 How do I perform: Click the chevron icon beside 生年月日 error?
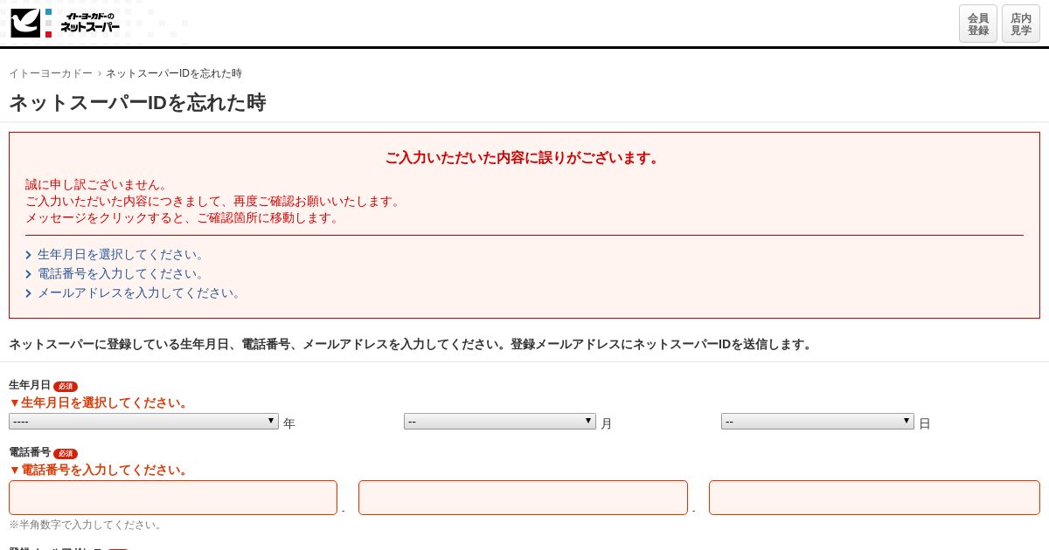point(29,256)
